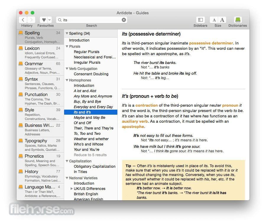Select the Syntax guide
Screen dimensions: 266x224
[40, 83]
